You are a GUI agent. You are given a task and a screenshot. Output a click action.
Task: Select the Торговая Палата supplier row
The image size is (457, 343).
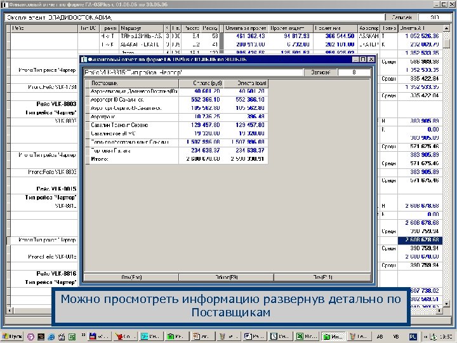pos(176,151)
